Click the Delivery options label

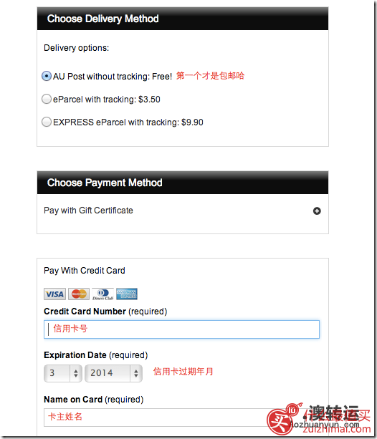click(76, 48)
